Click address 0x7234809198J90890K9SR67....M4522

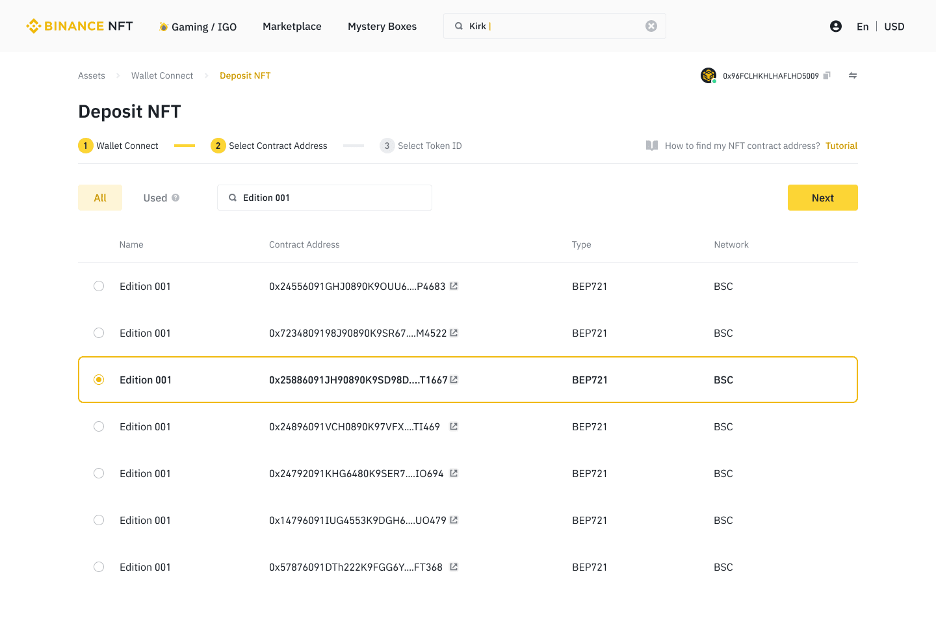pyautogui.click(x=358, y=333)
